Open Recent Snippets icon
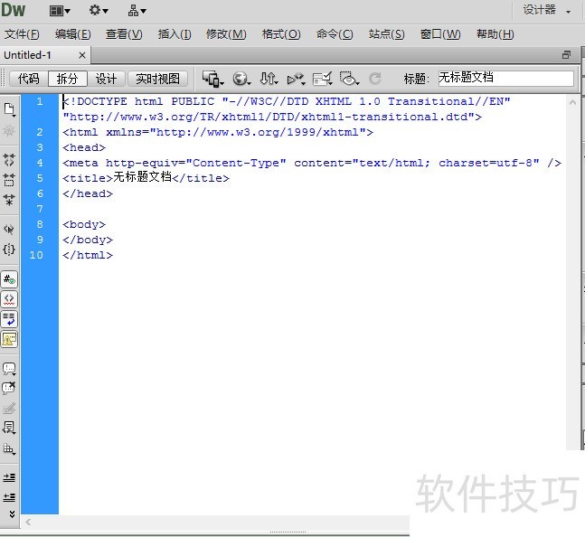 [x=9, y=429]
